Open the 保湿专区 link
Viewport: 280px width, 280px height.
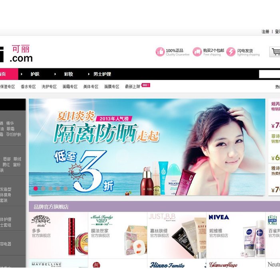pos(8,87)
